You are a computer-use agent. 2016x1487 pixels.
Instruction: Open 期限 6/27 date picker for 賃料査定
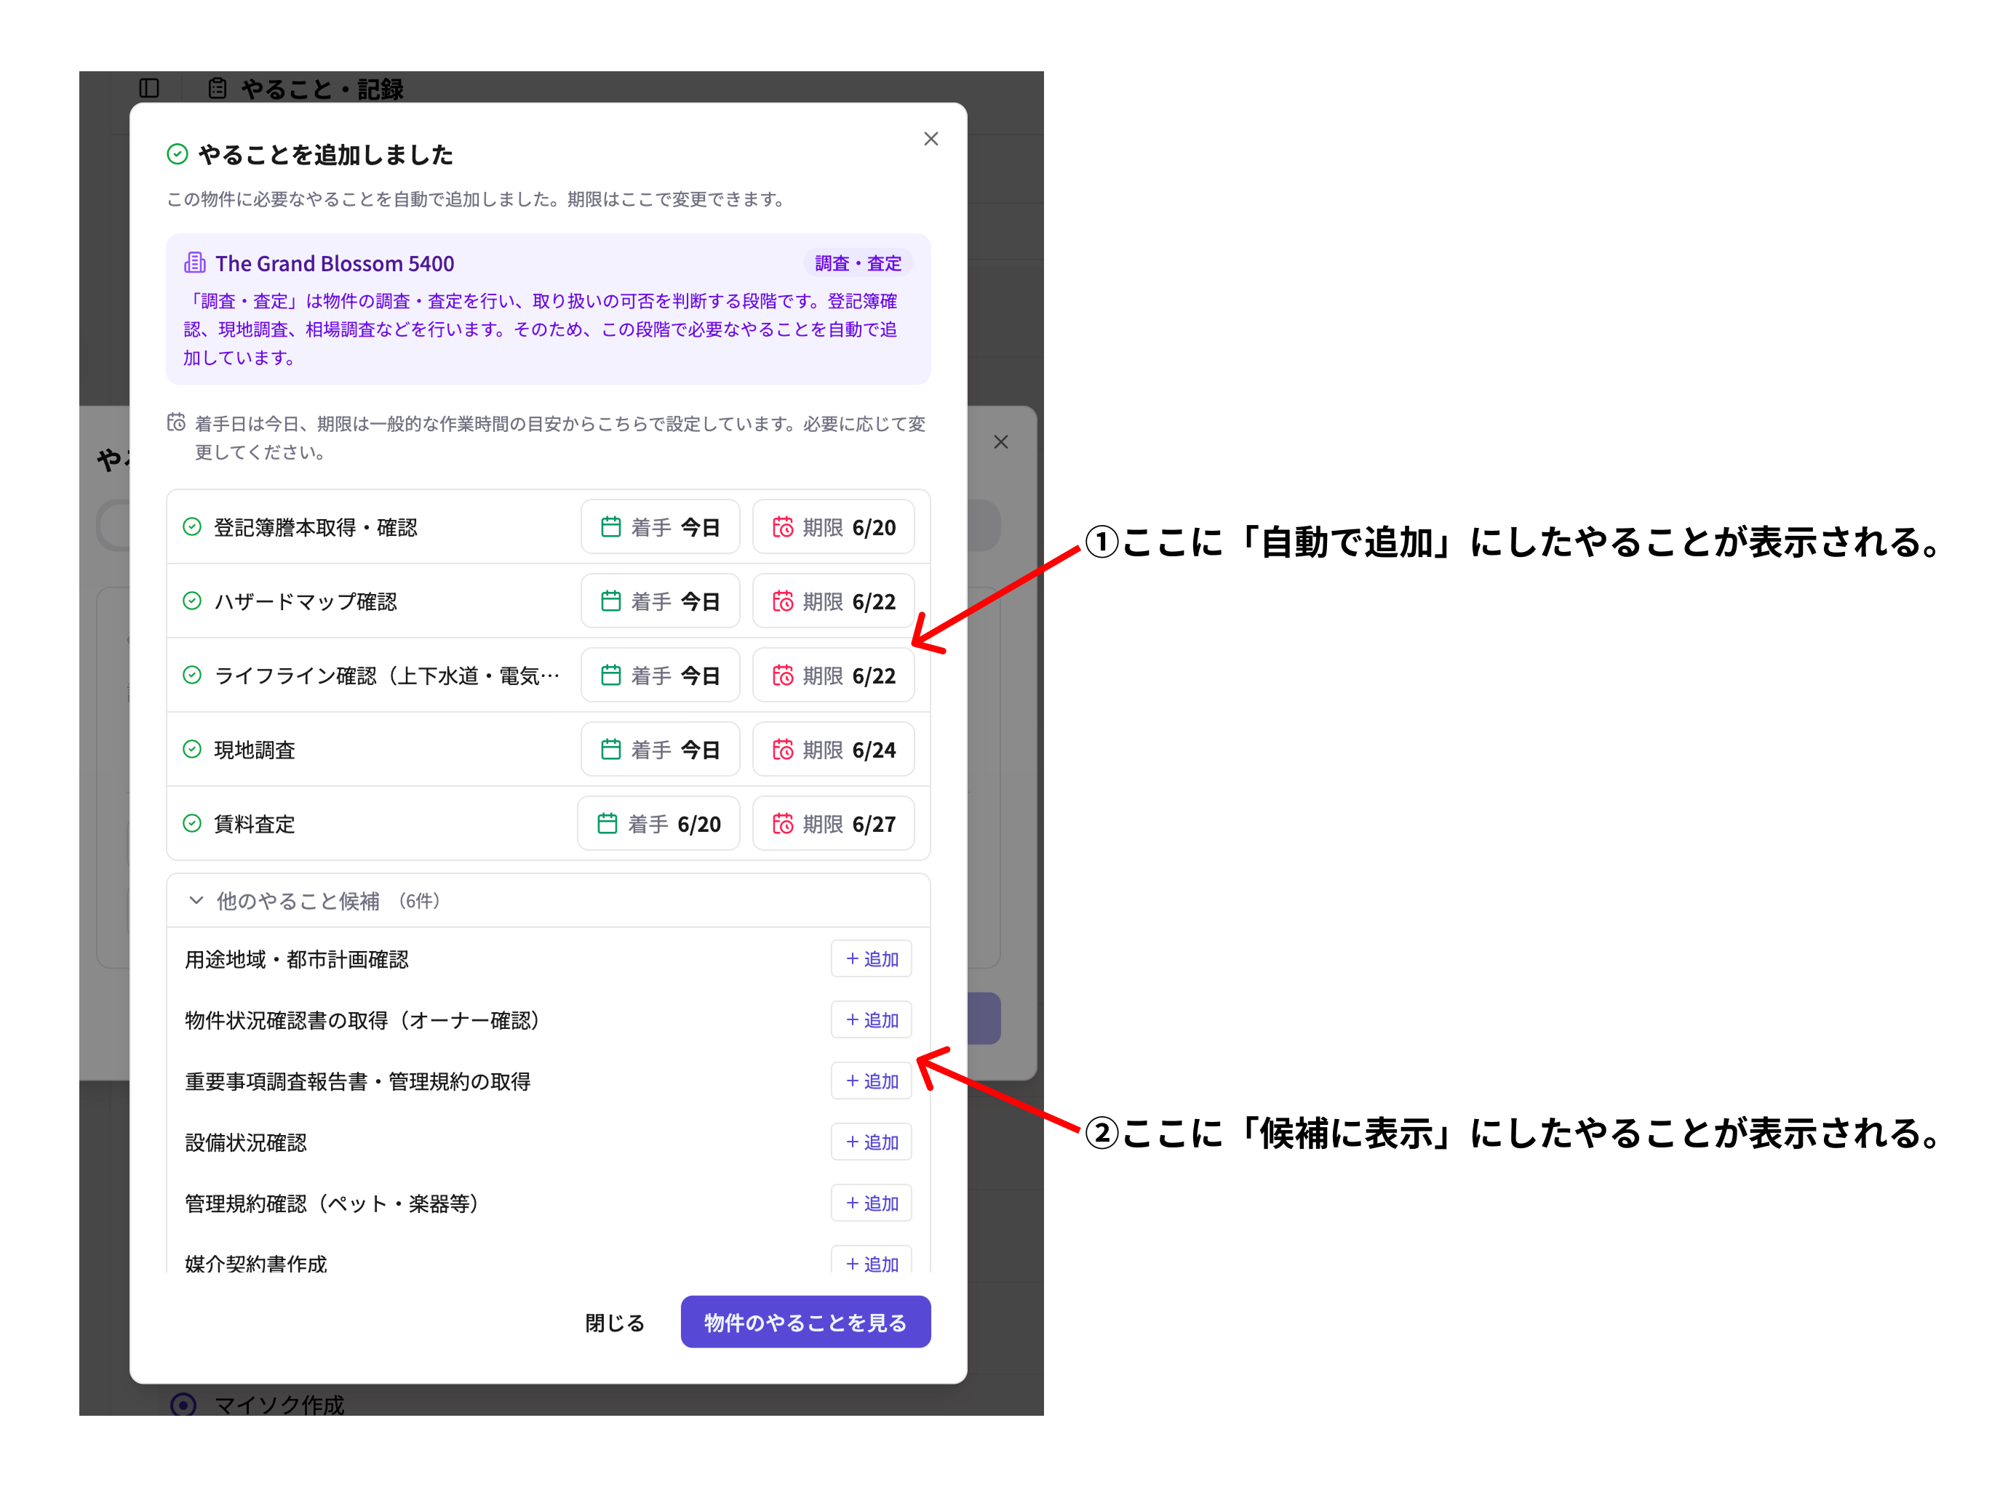click(833, 822)
